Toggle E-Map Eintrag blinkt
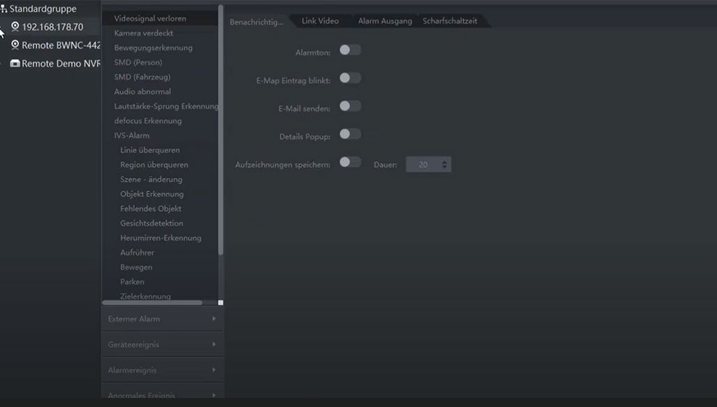Image resolution: width=717 pixels, height=407 pixels. pos(350,78)
